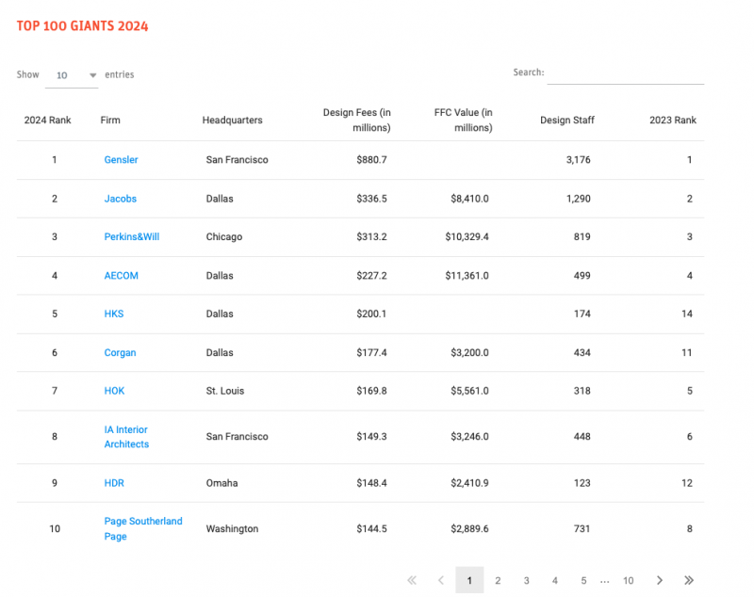Open the Page Southerland Page link
Viewport: 754px width, 597px height.
tap(143, 529)
